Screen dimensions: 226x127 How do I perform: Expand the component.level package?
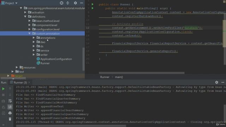pyautogui.click(x=29, y=25)
